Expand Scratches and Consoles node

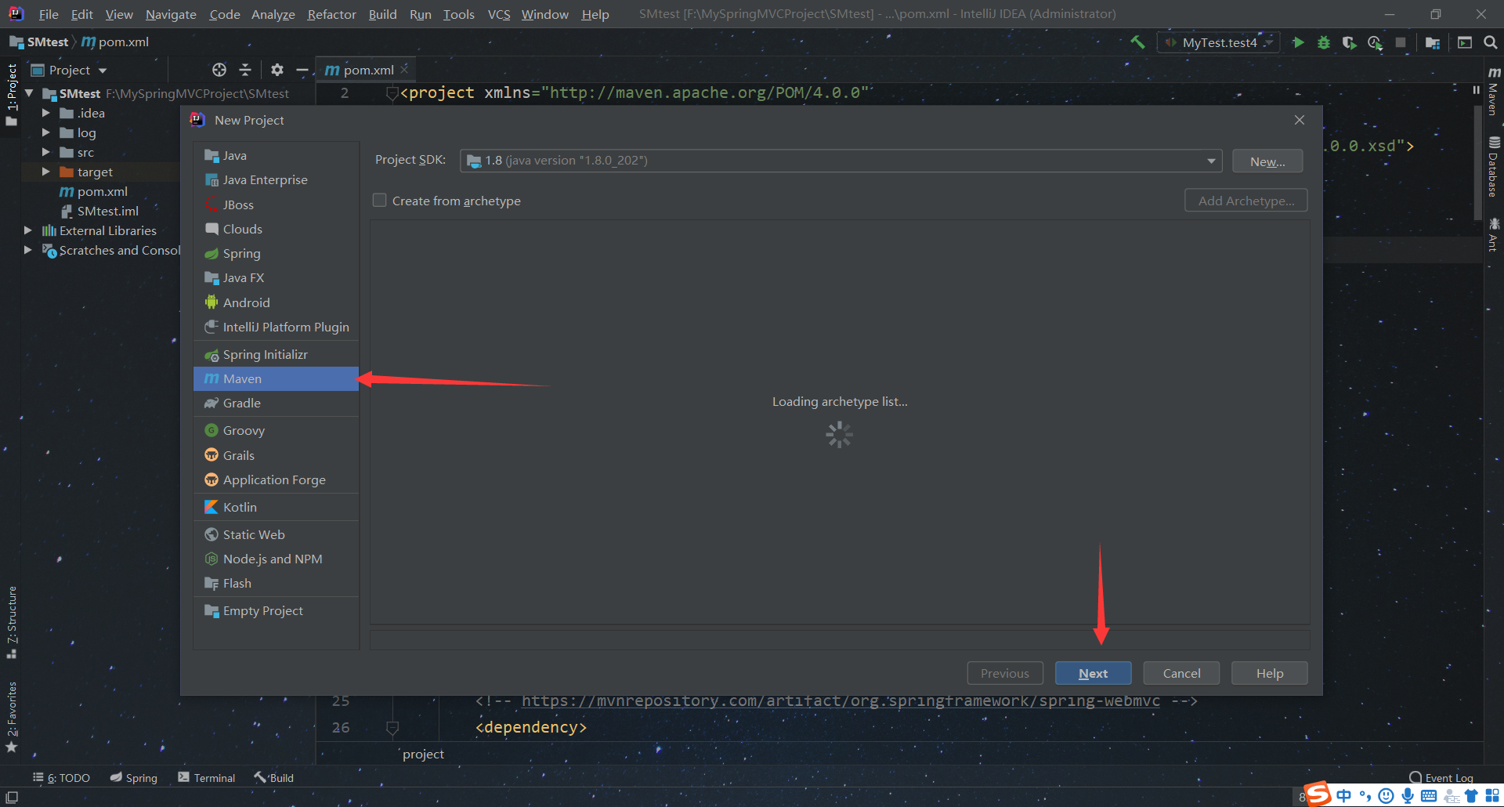point(28,250)
